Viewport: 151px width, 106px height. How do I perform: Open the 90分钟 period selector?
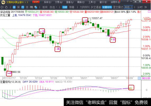pyautogui.click(x=146, y=78)
